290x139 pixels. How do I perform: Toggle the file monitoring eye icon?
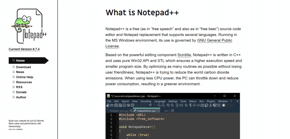click(x=219, y=105)
